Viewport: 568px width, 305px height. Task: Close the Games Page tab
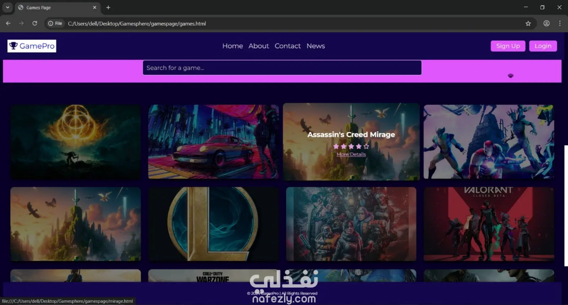click(x=94, y=7)
